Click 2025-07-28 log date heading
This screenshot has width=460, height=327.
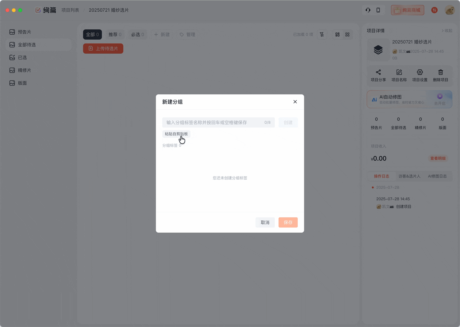coord(388,187)
